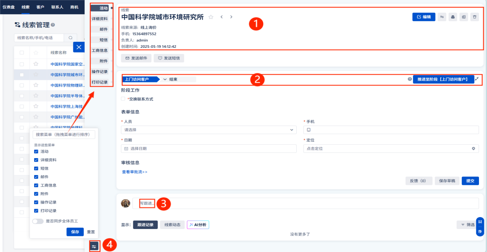Select all leads with header checkbox

point(21,53)
